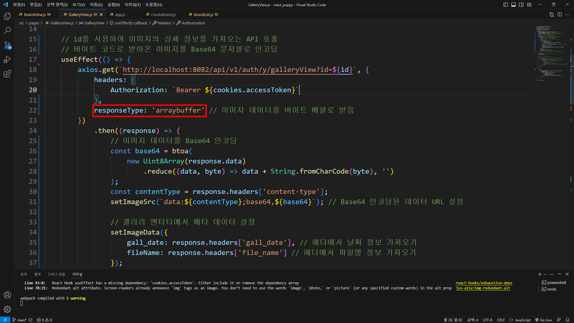Open the Search view in activity bar
Screen dimensions: 574x323
[7, 30]
